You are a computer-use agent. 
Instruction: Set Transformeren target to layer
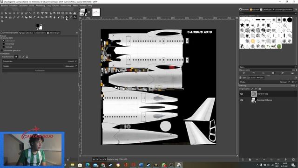(16, 57)
